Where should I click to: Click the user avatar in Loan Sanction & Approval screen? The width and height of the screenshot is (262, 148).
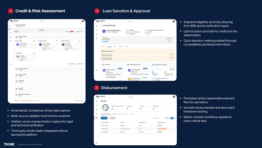tap(174, 21)
